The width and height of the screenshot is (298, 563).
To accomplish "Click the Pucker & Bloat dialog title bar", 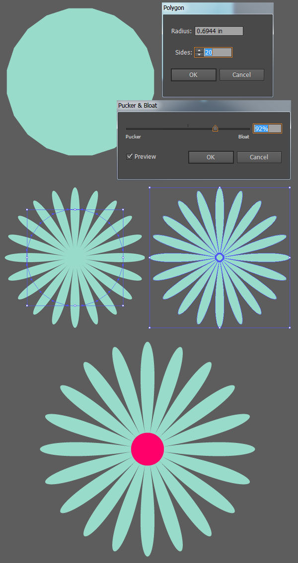I will coord(204,106).
